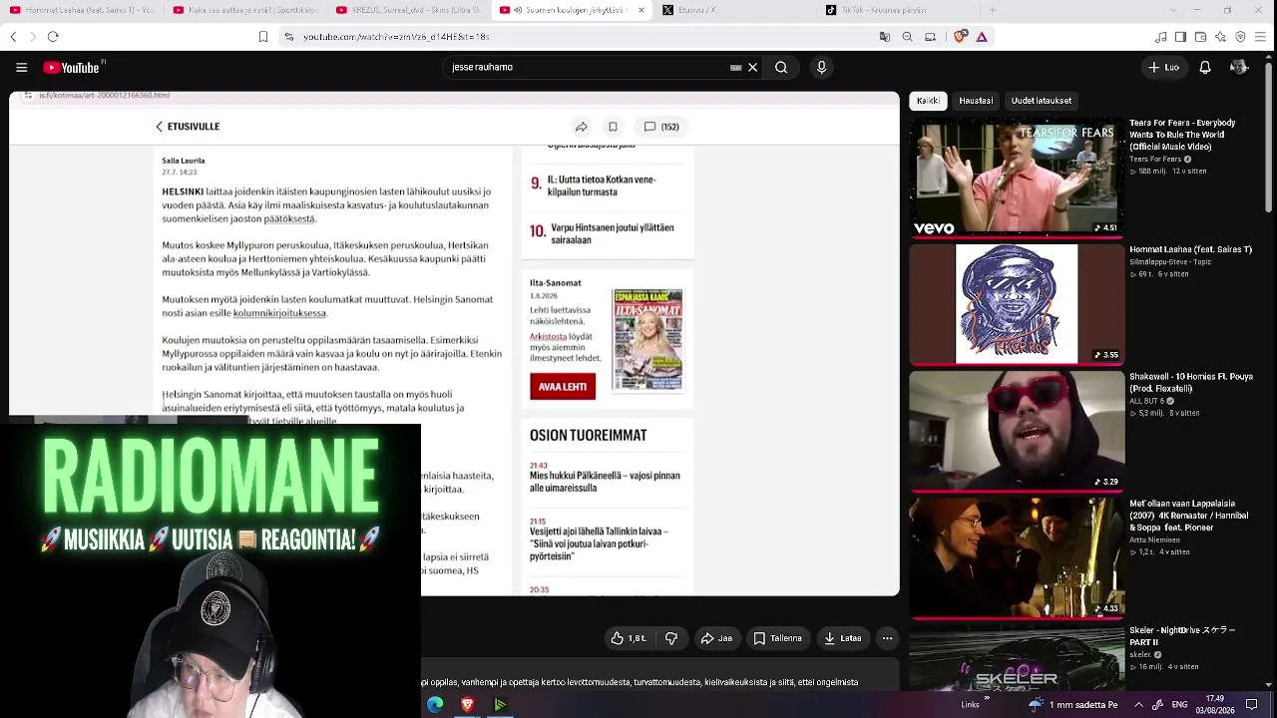Click the article bookmark icon
1277x718 pixels.
(x=613, y=127)
